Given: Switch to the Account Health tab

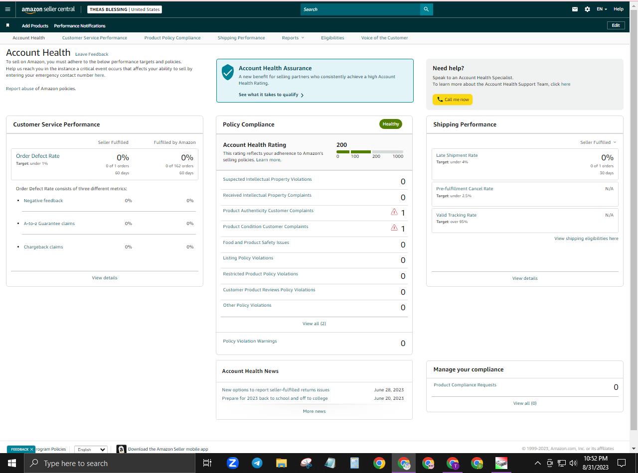Looking at the screenshot, I should coord(28,38).
